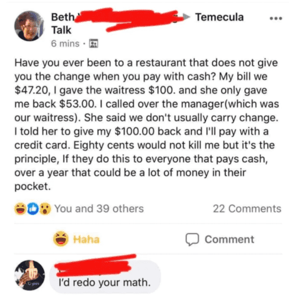This screenshot has height=299, width=290.
Task: Click the Comment button label
Action: [229, 240]
